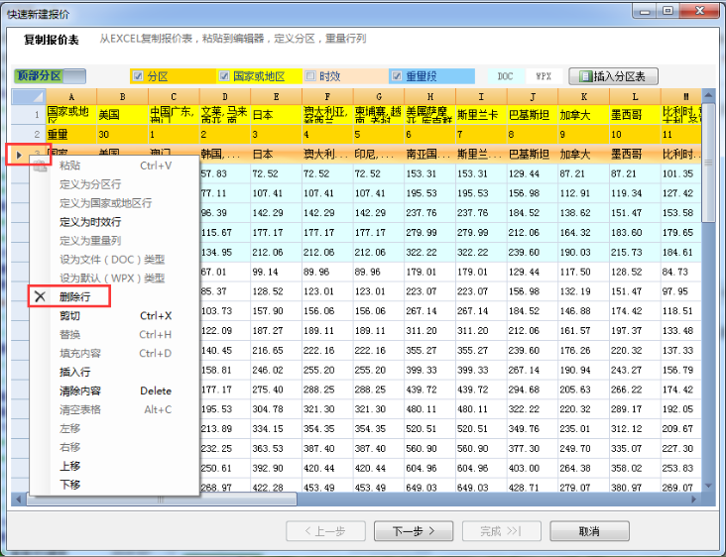Click the vertical scrollbar down arrow
Image resolution: width=726 pixels, height=557 pixels.
pos(708,486)
